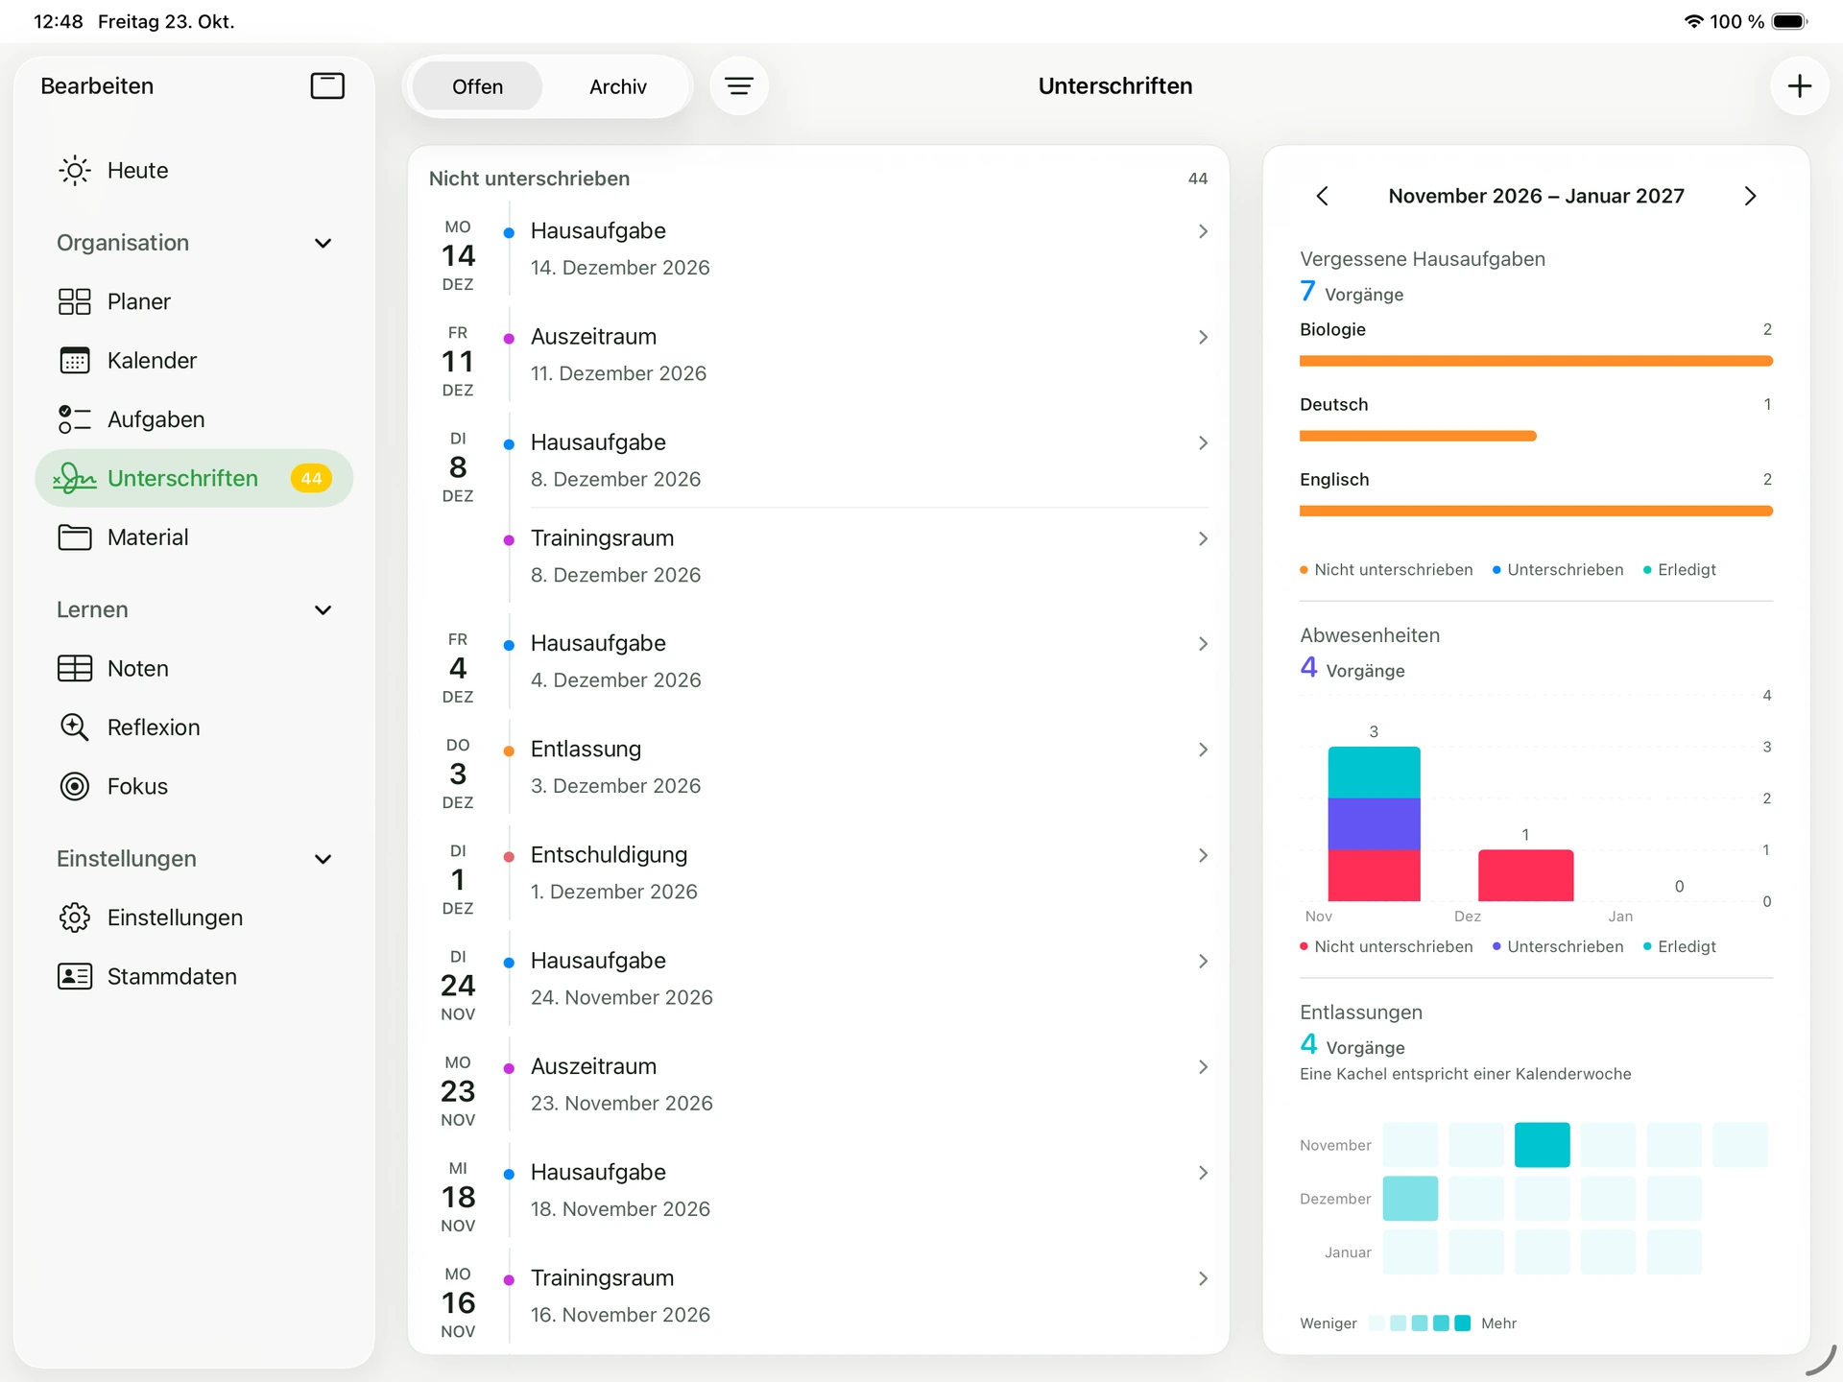Open Hausaufgabe 24. November 2026 entry

(x=819, y=979)
